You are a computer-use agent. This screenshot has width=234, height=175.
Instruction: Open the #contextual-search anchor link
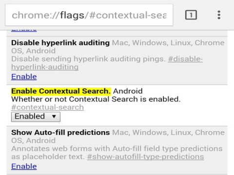point(48,107)
